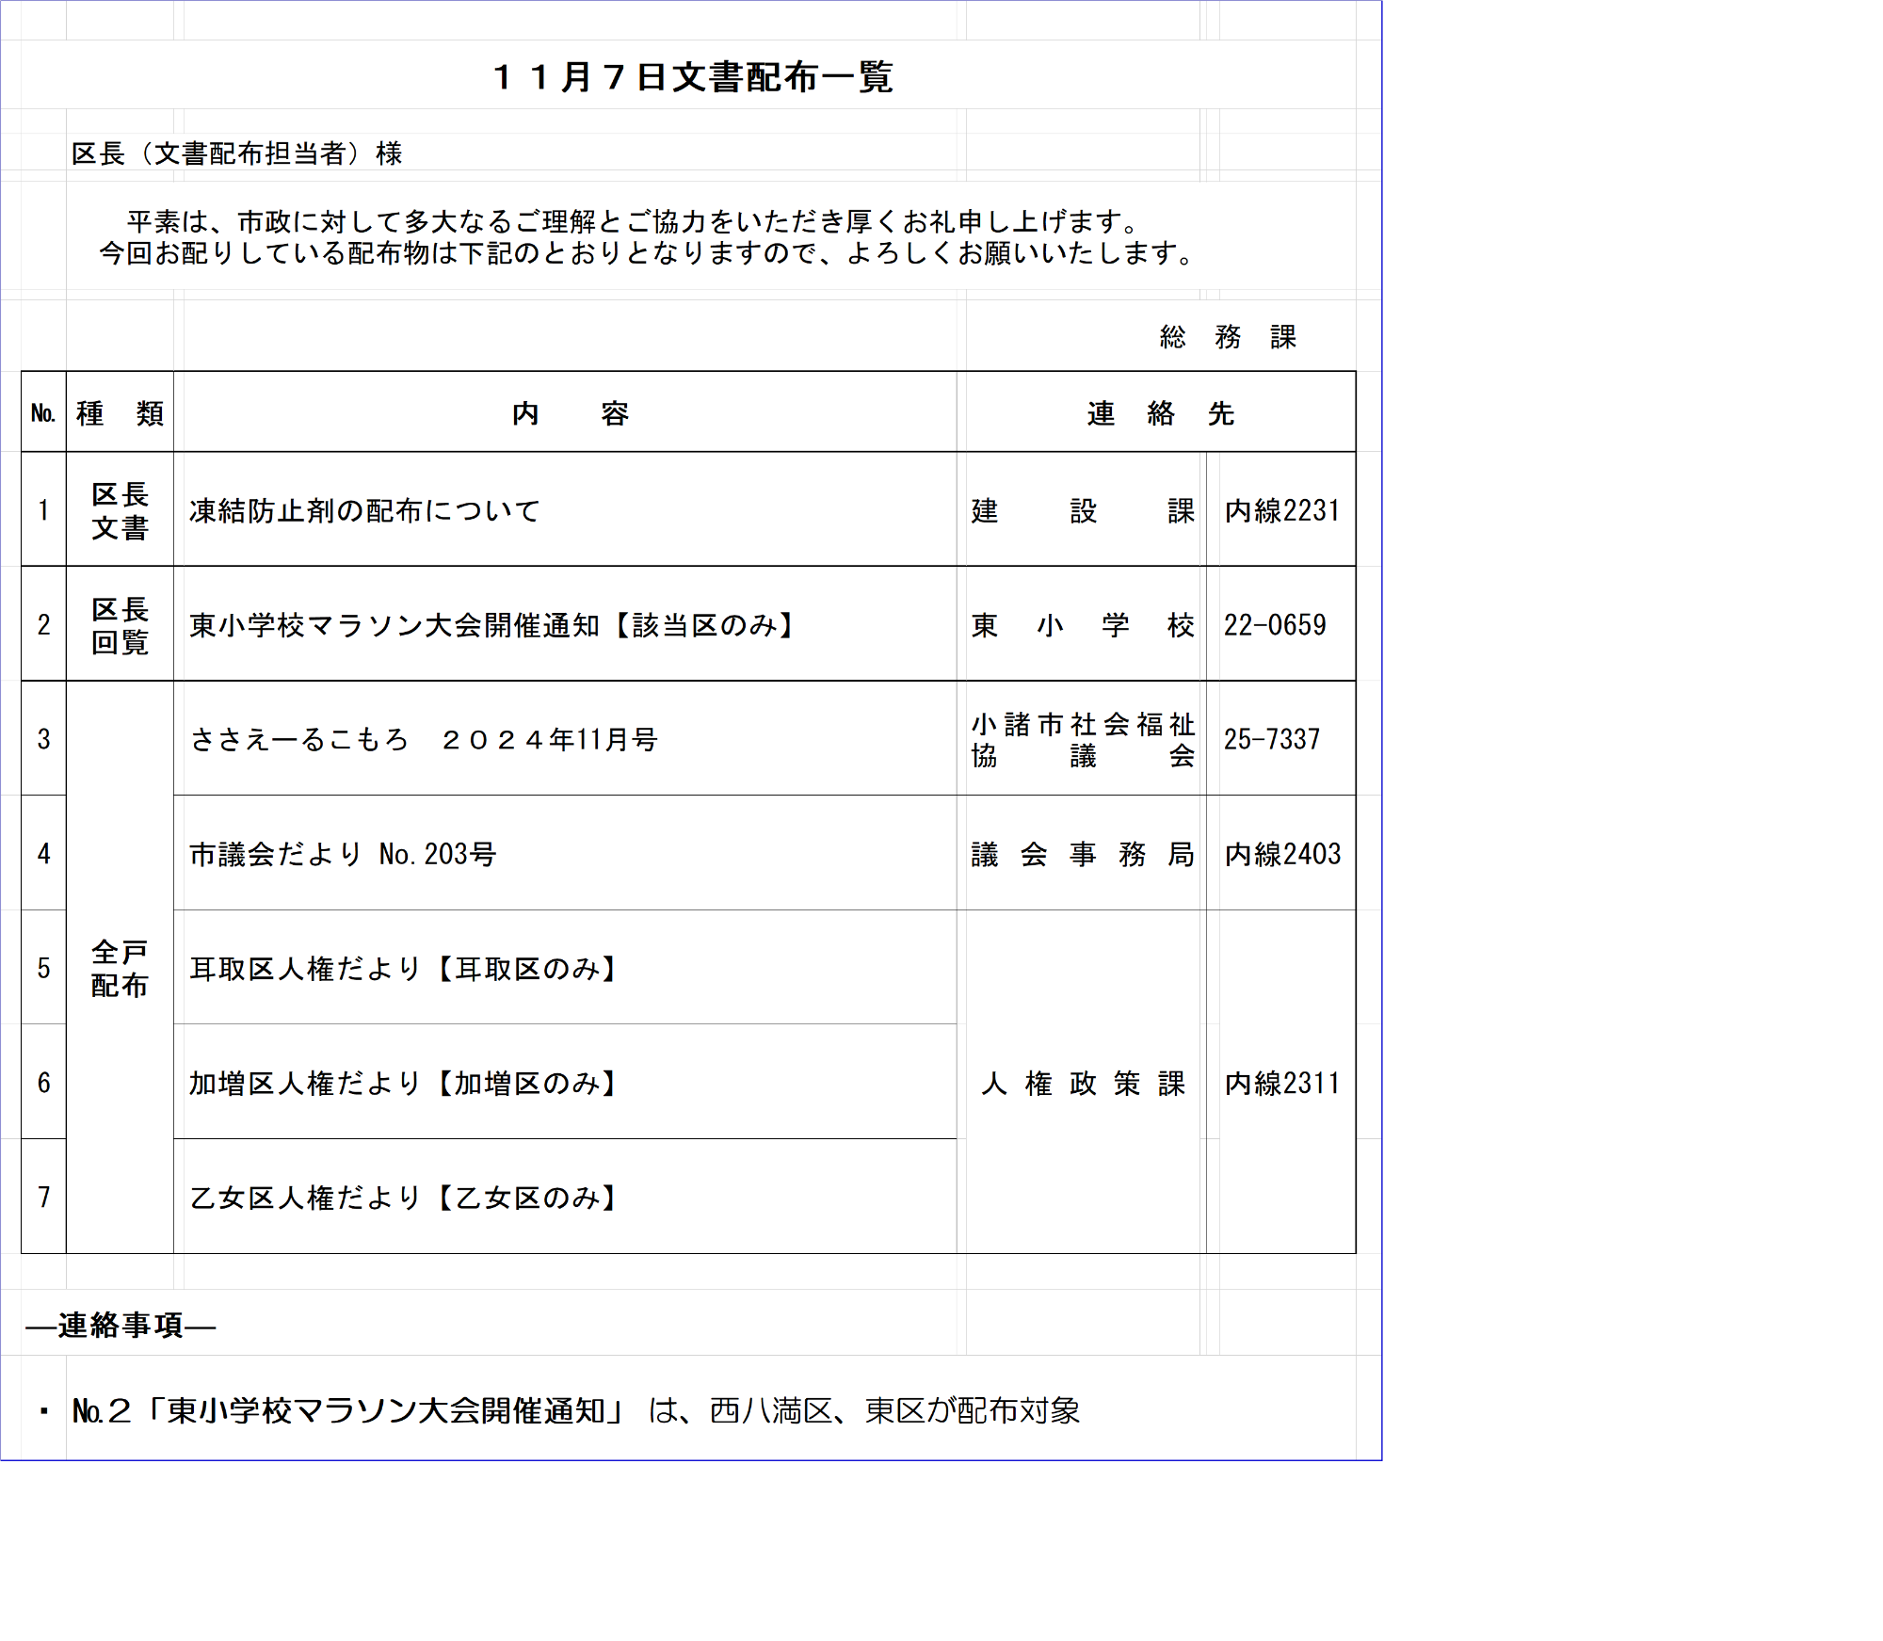This screenshot has height=1641, width=1883.
Task: Click the extension '内線2311'
Action: coord(1282,1083)
